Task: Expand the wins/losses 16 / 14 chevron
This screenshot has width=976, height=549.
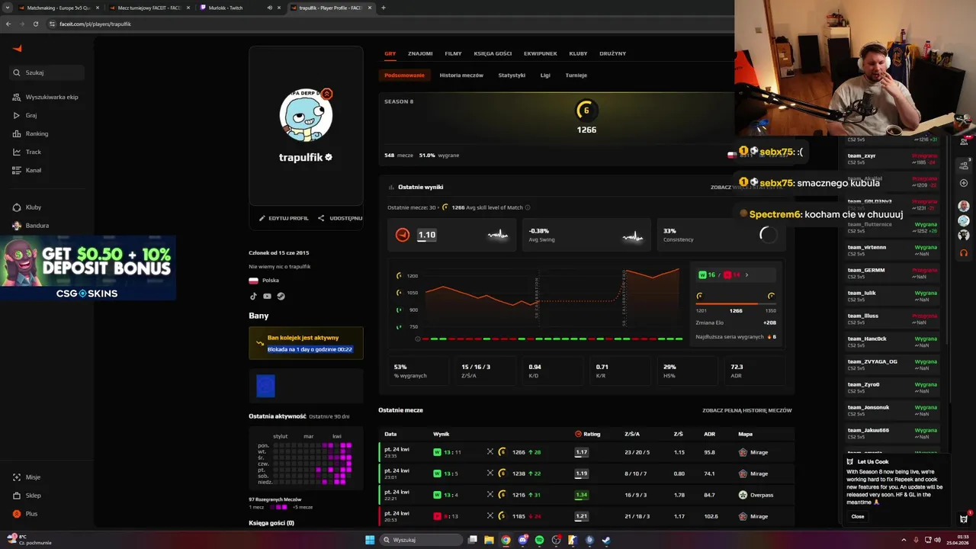Action: (x=746, y=275)
